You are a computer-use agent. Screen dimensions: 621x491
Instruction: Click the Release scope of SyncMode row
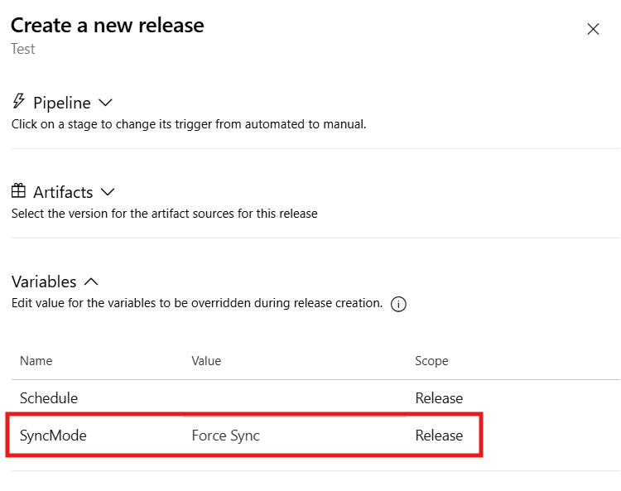coord(439,436)
